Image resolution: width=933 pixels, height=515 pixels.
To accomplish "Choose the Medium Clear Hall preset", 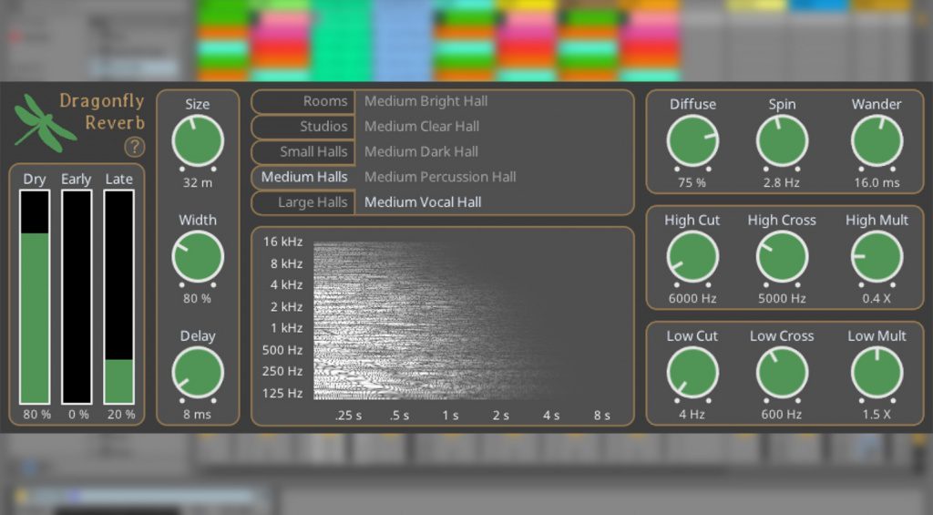I will coord(422,126).
